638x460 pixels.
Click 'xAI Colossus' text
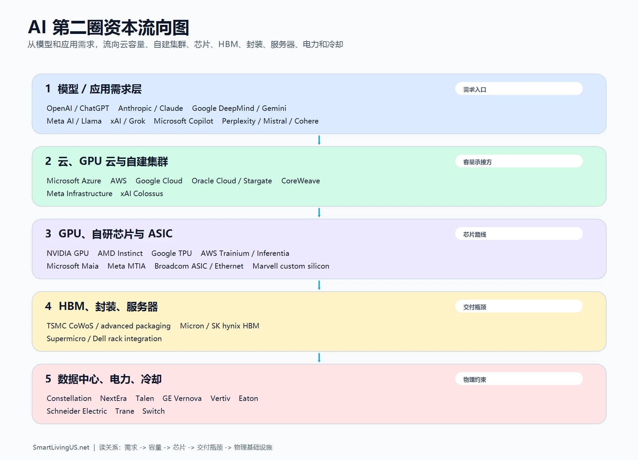pos(142,193)
